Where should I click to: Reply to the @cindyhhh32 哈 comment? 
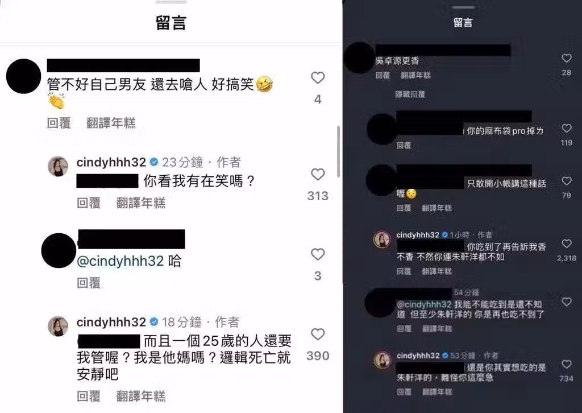tap(88, 283)
